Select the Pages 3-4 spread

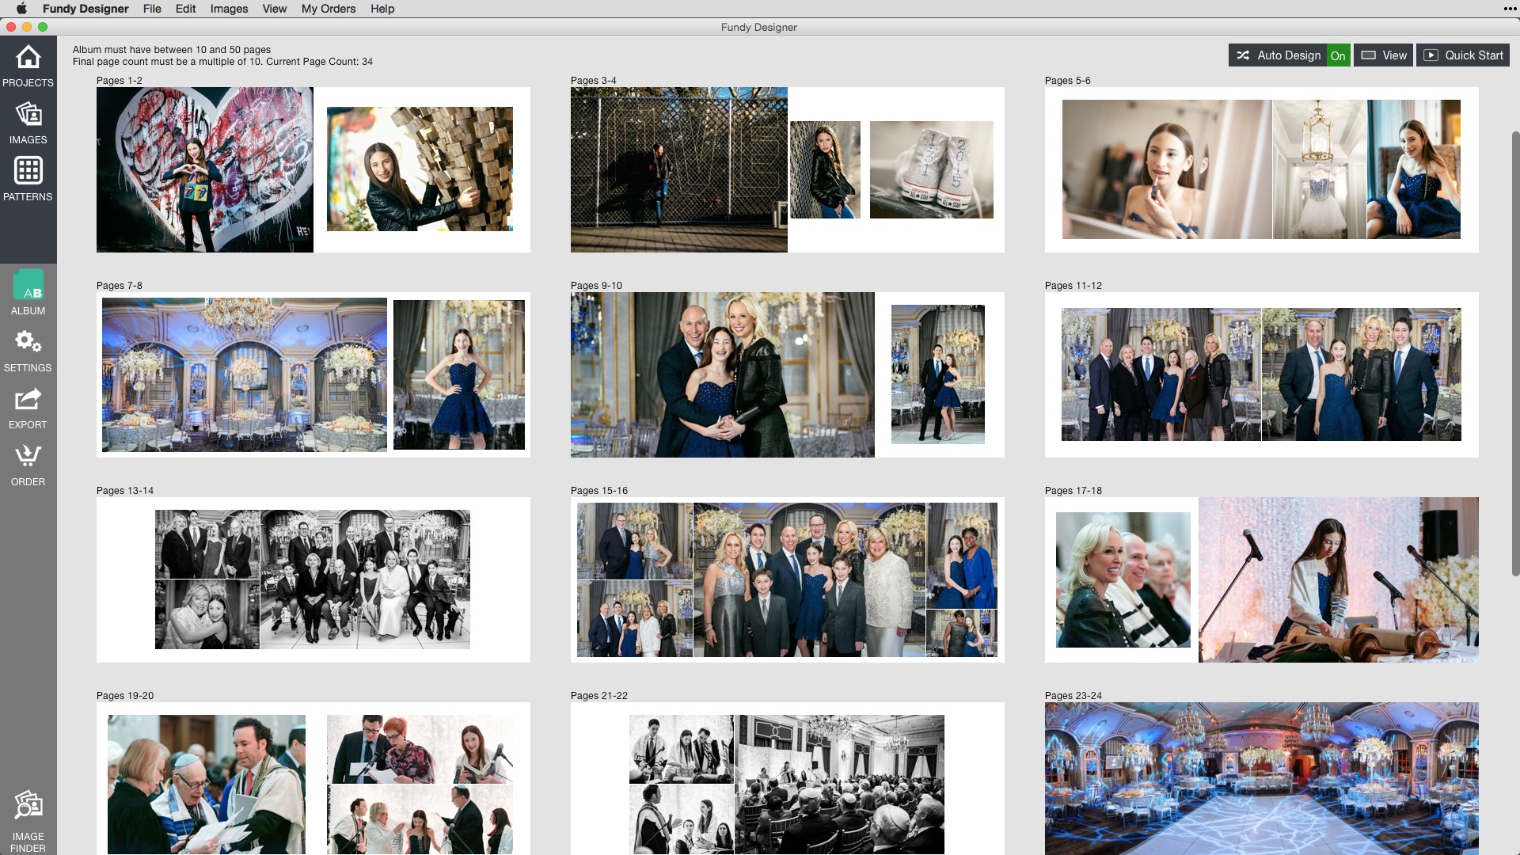click(x=788, y=169)
